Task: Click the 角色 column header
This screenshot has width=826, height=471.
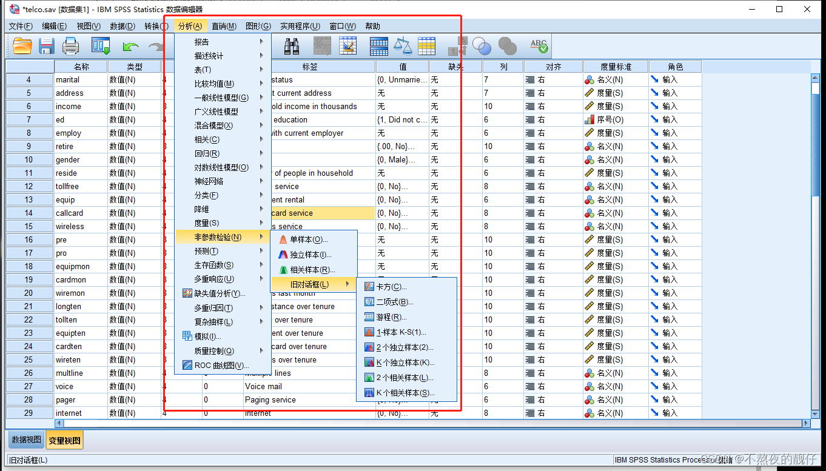Action: coord(675,67)
